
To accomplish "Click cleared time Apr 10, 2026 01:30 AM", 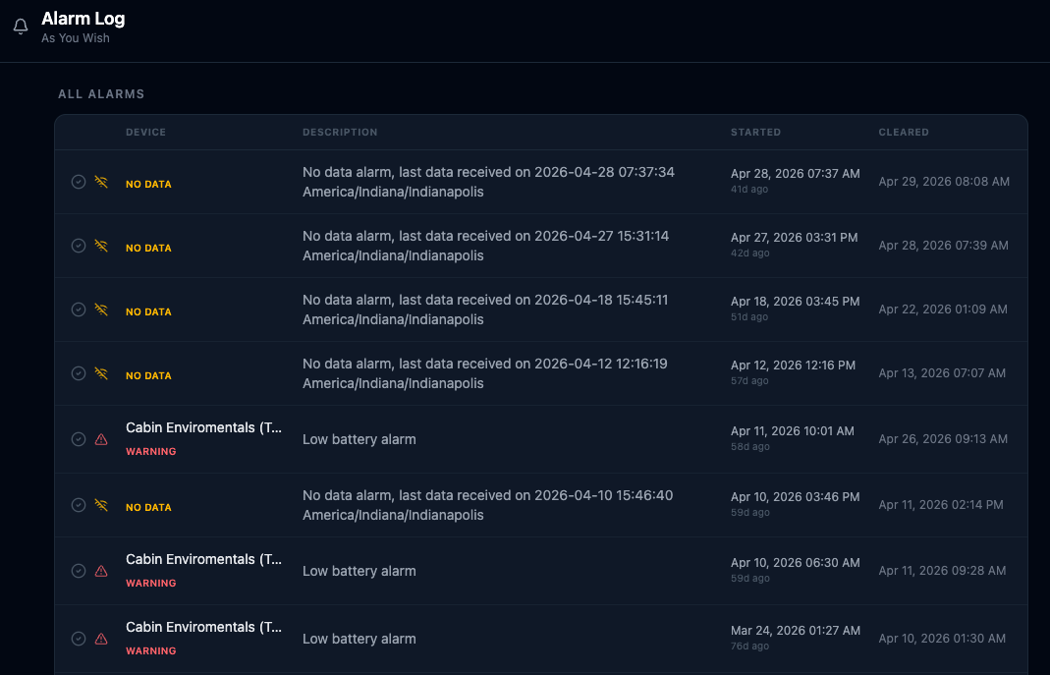I will [942, 639].
